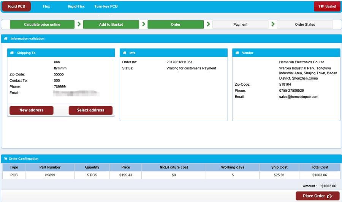Click the chevron arrow before Order Status step
This screenshot has height=202, width=342.
(273, 24)
